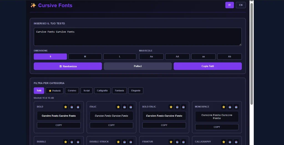Click the rightmost share icon in the BOLD ITALIC card

[183, 107]
